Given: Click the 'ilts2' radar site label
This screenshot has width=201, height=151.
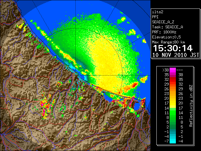Looking at the screenshot, I should point(158,12).
